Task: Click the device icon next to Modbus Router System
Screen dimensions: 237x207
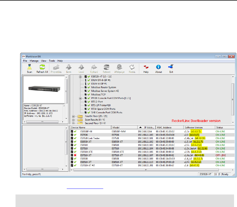Action: point(86,87)
